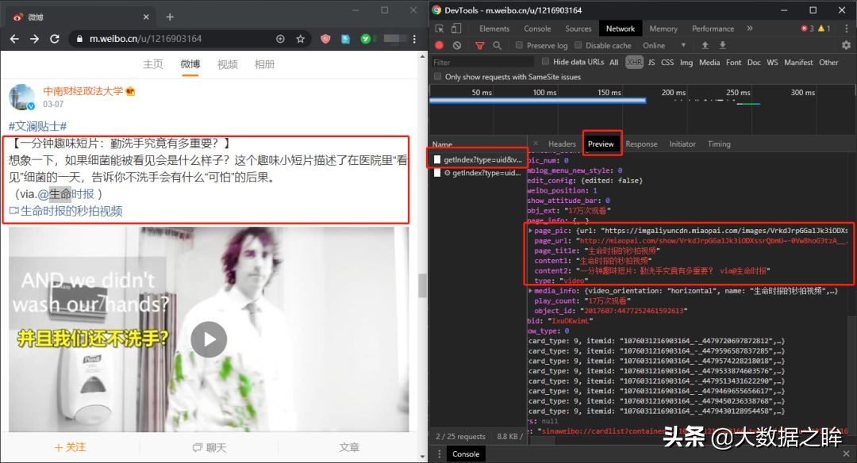Enable the Preserve log checkbox
857x463 pixels.
coord(519,45)
